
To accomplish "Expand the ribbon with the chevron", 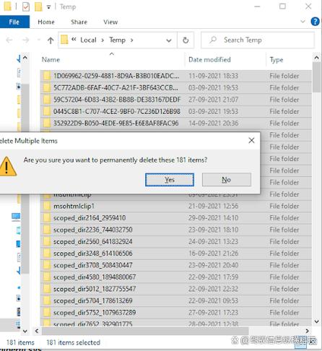I will click(303, 22).
